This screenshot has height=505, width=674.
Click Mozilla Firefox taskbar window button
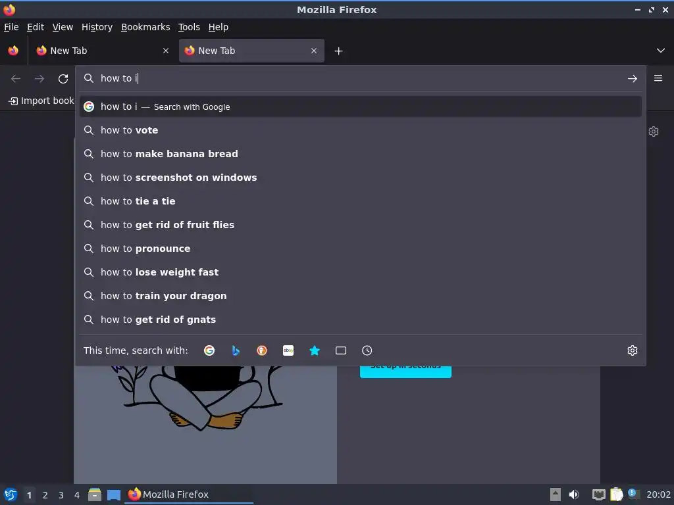coord(189,494)
